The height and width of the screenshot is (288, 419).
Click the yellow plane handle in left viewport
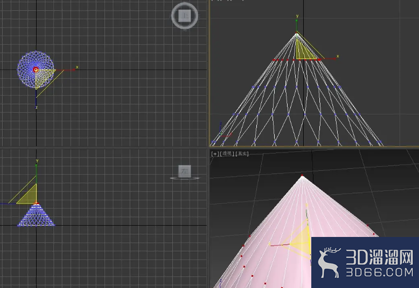click(x=29, y=196)
